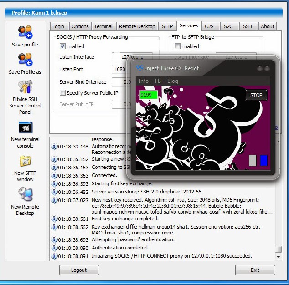The image size is (289, 285).
Task: Click 'First key exchange completed.' log text
Action: tap(125, 219)
